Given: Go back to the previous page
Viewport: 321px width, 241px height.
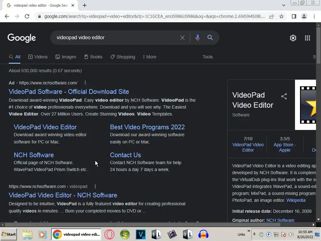Looking at the screenshot, I should [7, 16].
